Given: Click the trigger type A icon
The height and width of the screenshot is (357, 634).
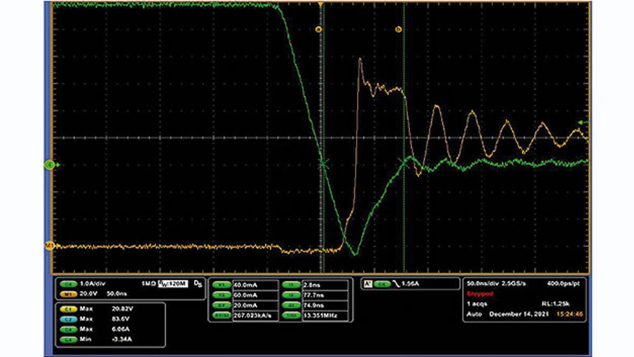Looking at the screenshot, I should pyautogui.click(x=368, y=284).
